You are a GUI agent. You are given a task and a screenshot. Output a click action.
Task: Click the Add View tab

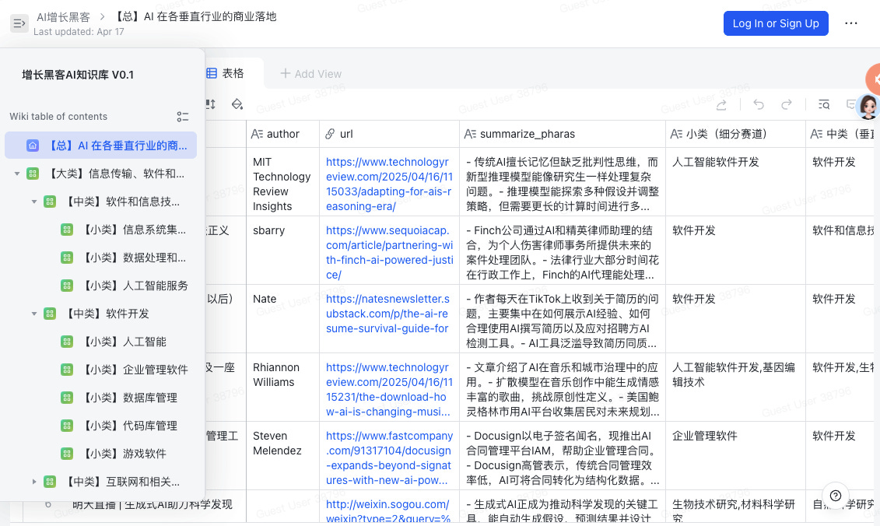point(311,74)
